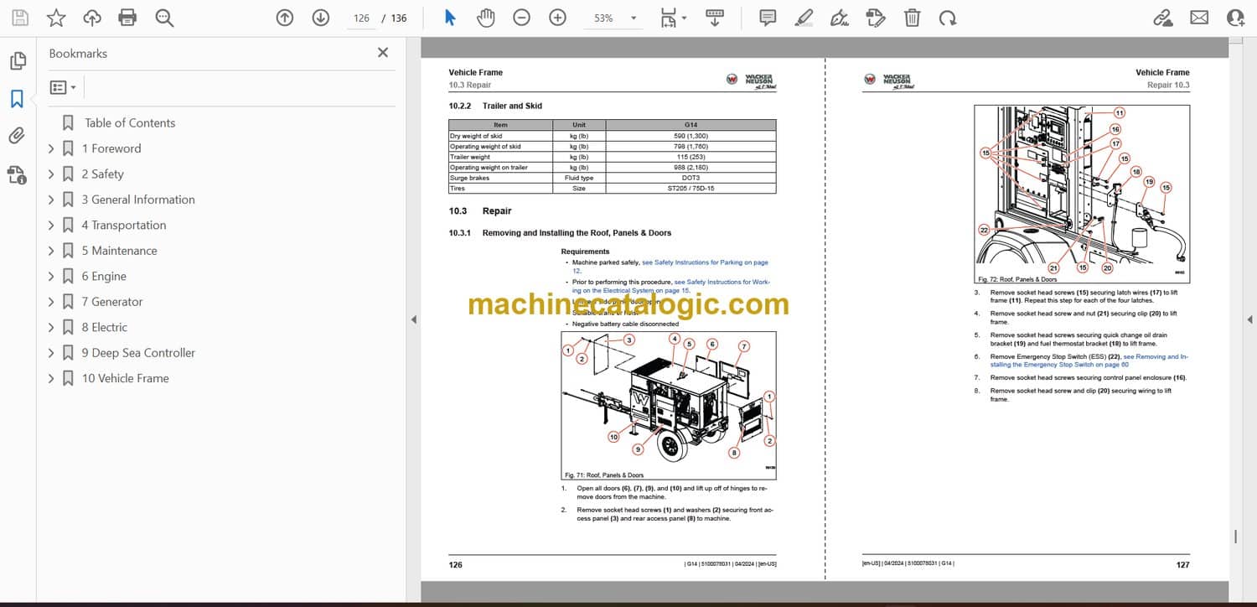Viewport: 1257px width, 607px height.
Task: Open the zoom level dropdown at 53%
Action: click(x=633, y=18)
